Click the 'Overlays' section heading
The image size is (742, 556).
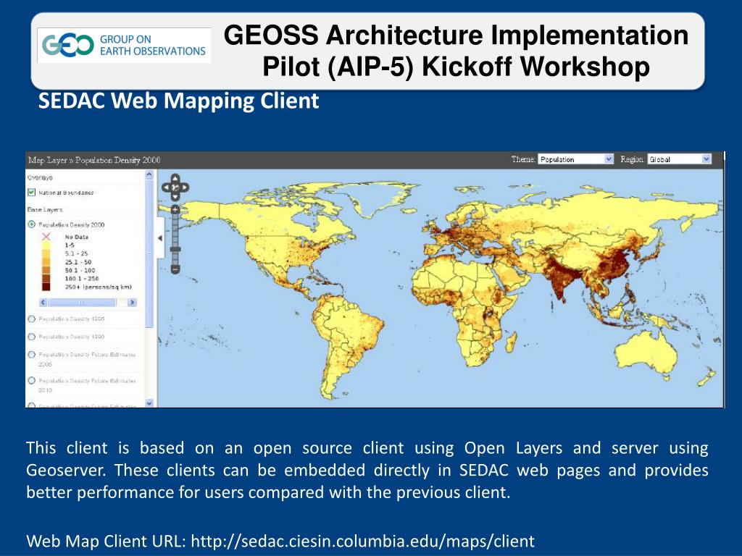point(40,178)
